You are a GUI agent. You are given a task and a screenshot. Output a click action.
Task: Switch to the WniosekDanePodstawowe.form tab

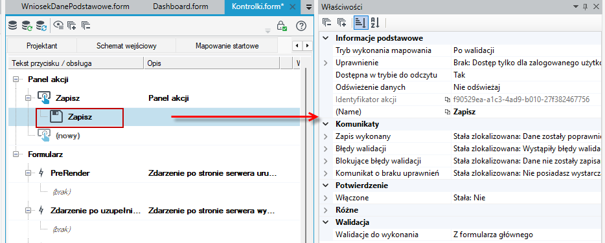[x=75, y=6]
